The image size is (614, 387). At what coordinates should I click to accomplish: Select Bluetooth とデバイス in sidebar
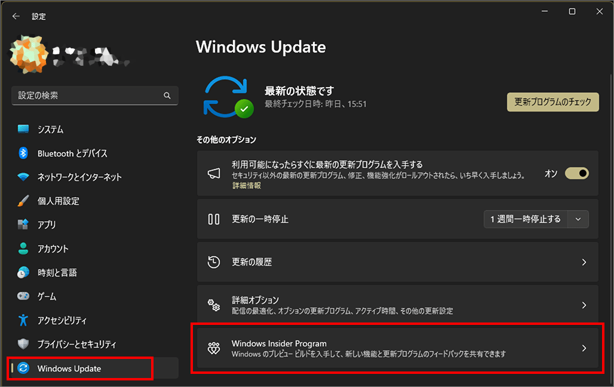(95, 153)
